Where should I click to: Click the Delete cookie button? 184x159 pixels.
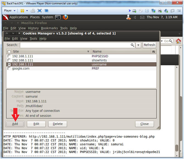(58, 124)
